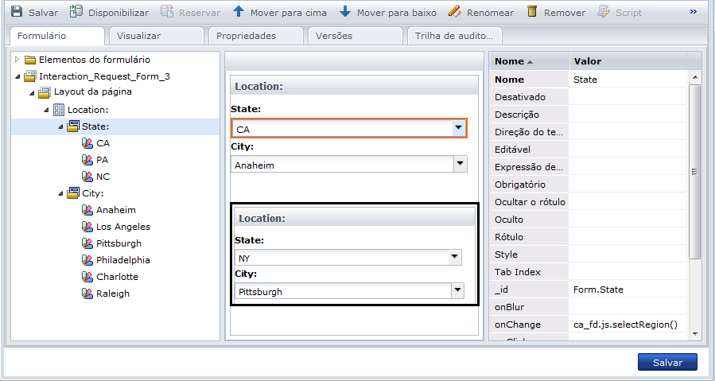
Task: Open the City dropdown showing Pittsburgh
Action: tap(457, 291)
